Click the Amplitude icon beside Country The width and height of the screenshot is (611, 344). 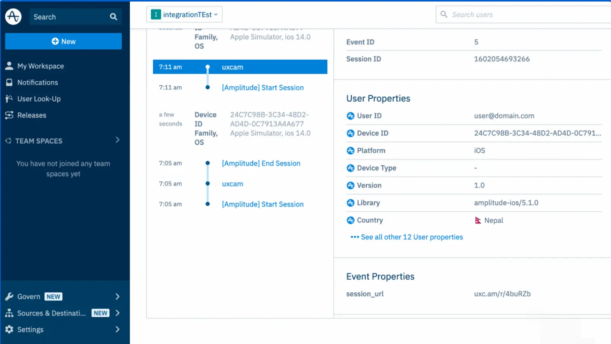(x=350, y=220)
